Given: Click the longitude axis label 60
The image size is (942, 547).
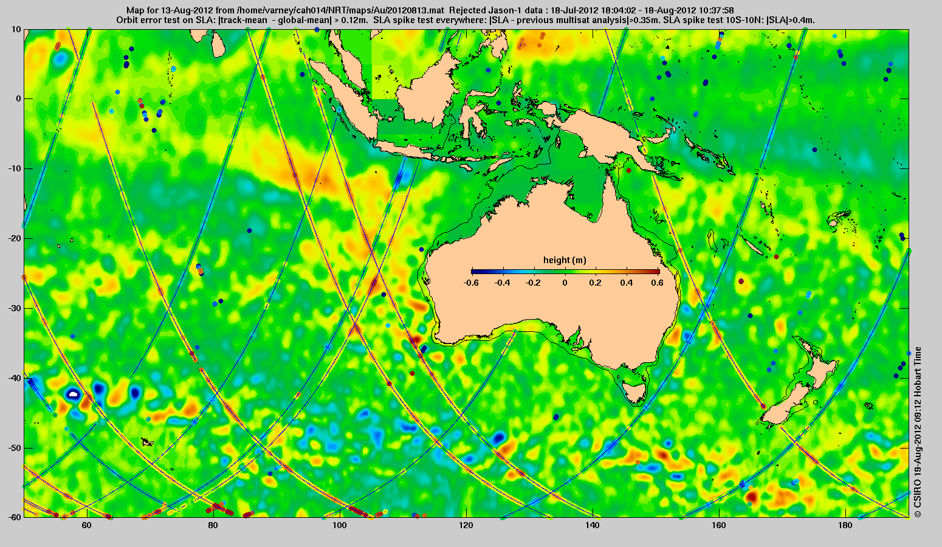Looking at the screenshot, I should tap(88, 525).
